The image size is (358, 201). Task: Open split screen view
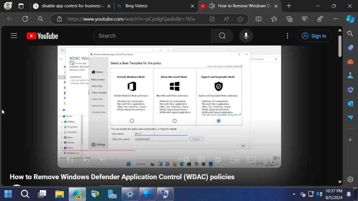click(258, 19)
